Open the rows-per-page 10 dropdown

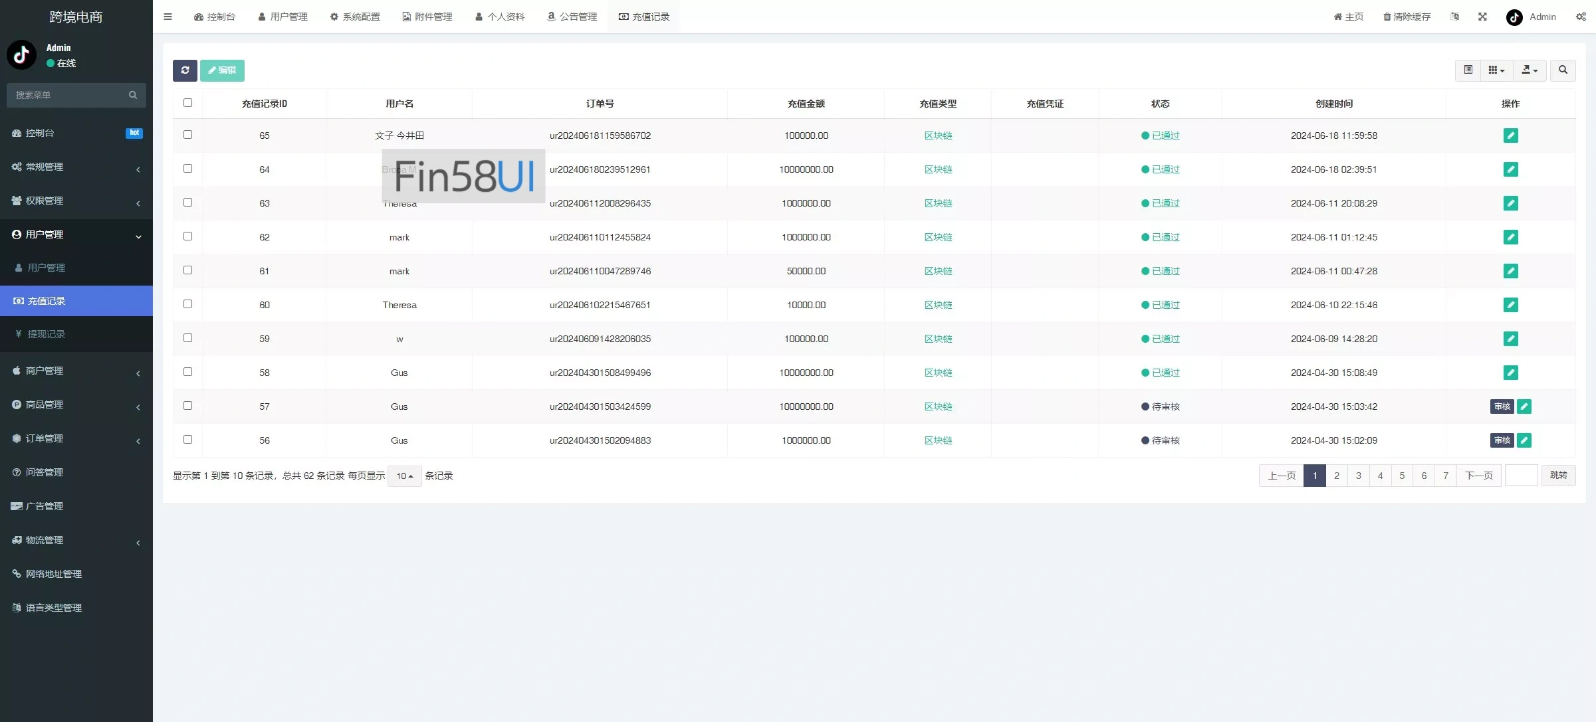click(404, 476)
